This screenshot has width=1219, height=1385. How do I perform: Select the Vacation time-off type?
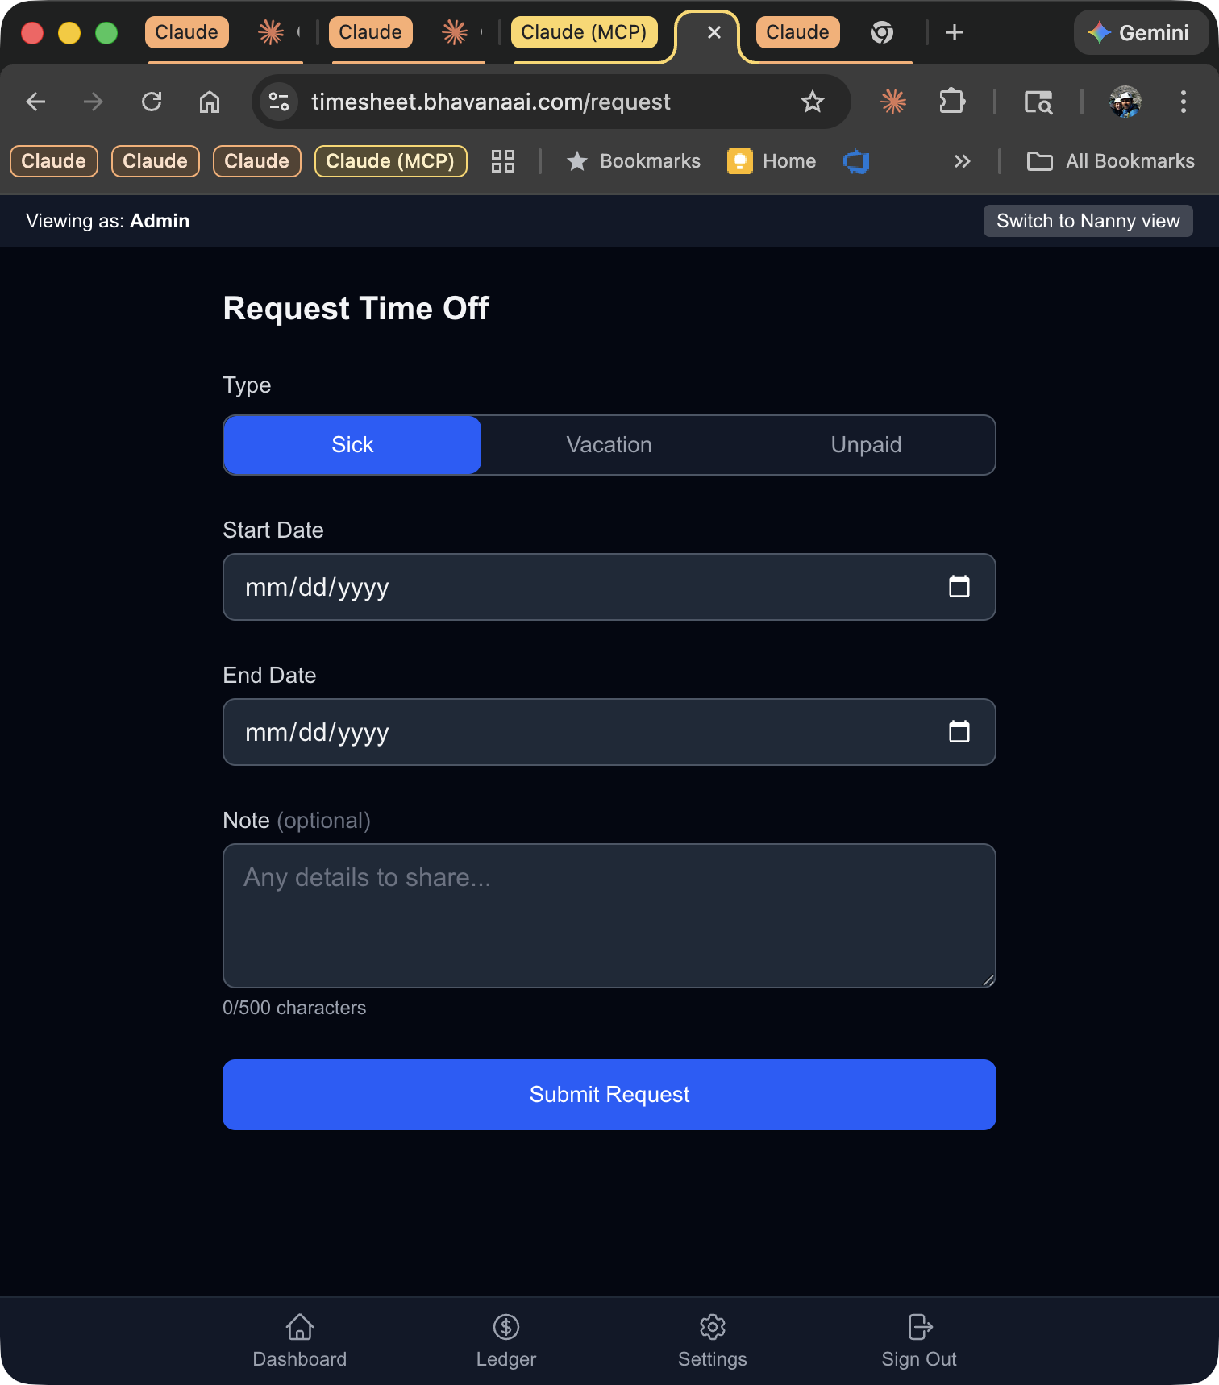point(609,445)
